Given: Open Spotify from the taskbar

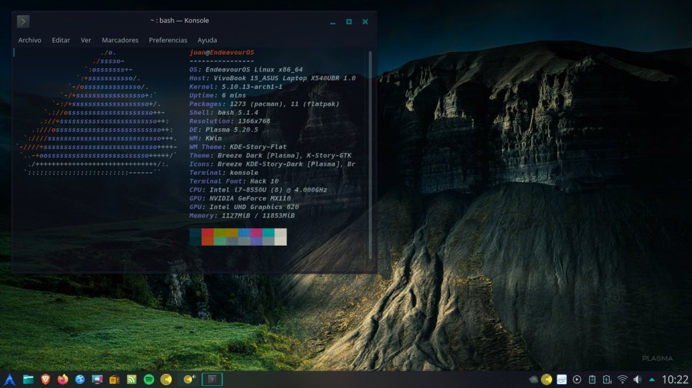Looking at the screenshot, I should (149, 379).
